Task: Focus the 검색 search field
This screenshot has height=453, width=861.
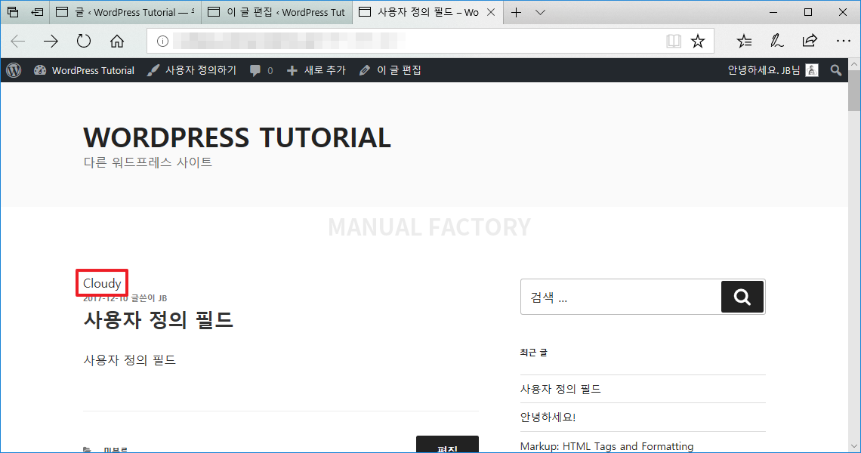Action: point(621,297)
